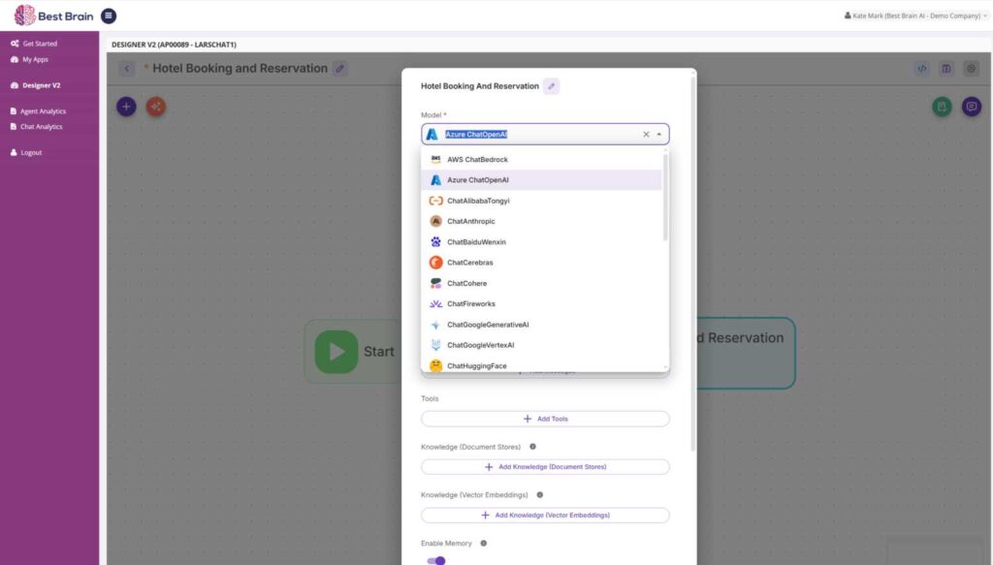
Task: Open Chat Analytics page
Action: (37, 127)
